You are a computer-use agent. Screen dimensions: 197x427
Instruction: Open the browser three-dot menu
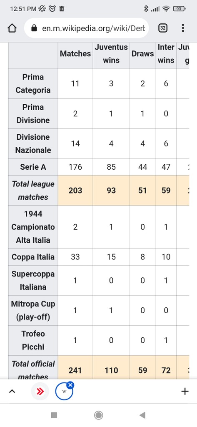[183, 28]
